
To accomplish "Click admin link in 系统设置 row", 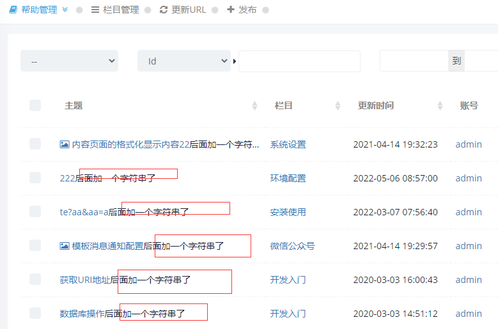I will [x=469, y=144].
